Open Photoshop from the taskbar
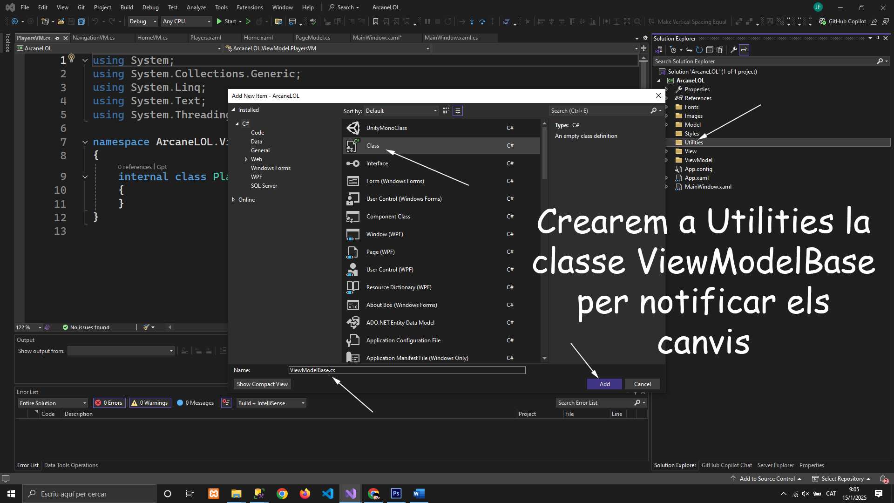Viewport: 894px width, 503px height. [x=396, y=494]
